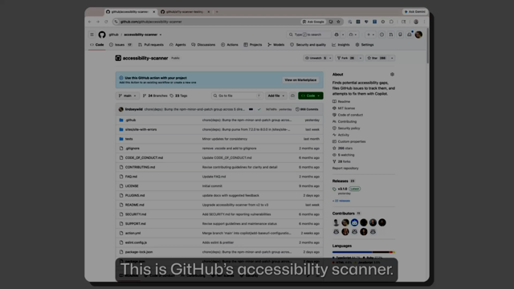This screenshot has height=289, width=514.
Task: Click the tests folder icon
Action: tap(121, 139)
